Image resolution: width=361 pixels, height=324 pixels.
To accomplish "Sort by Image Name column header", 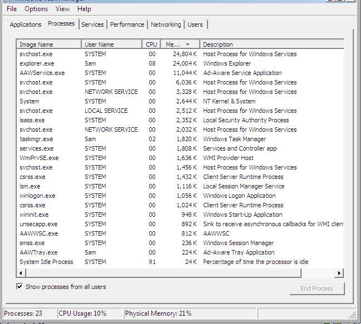I will pos(49,44).
